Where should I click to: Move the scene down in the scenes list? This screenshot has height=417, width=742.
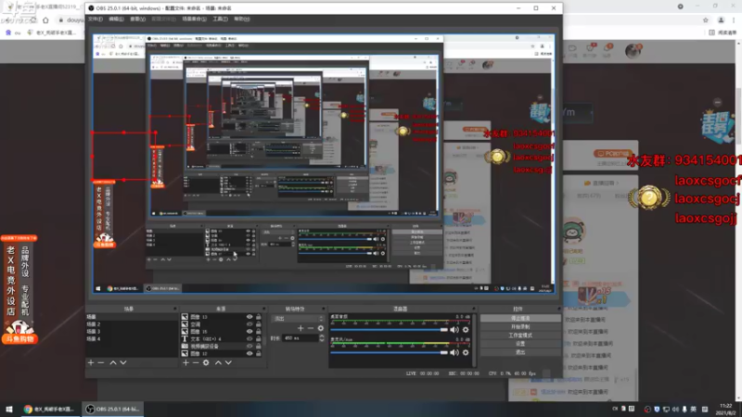pos(123,362)
